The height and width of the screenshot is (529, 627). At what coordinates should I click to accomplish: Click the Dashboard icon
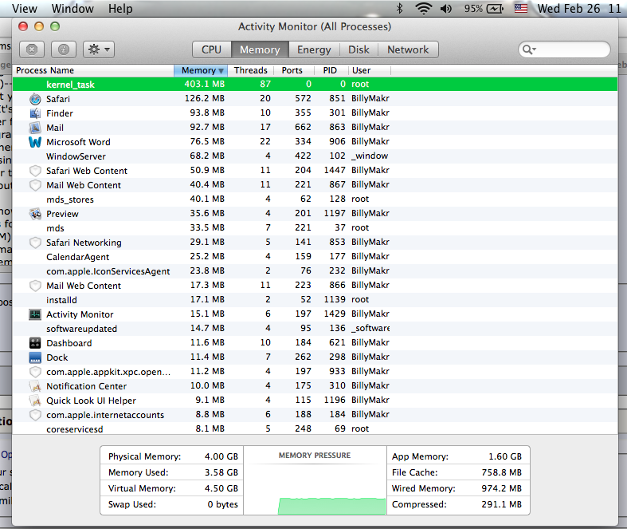click(x=35, y=343)
